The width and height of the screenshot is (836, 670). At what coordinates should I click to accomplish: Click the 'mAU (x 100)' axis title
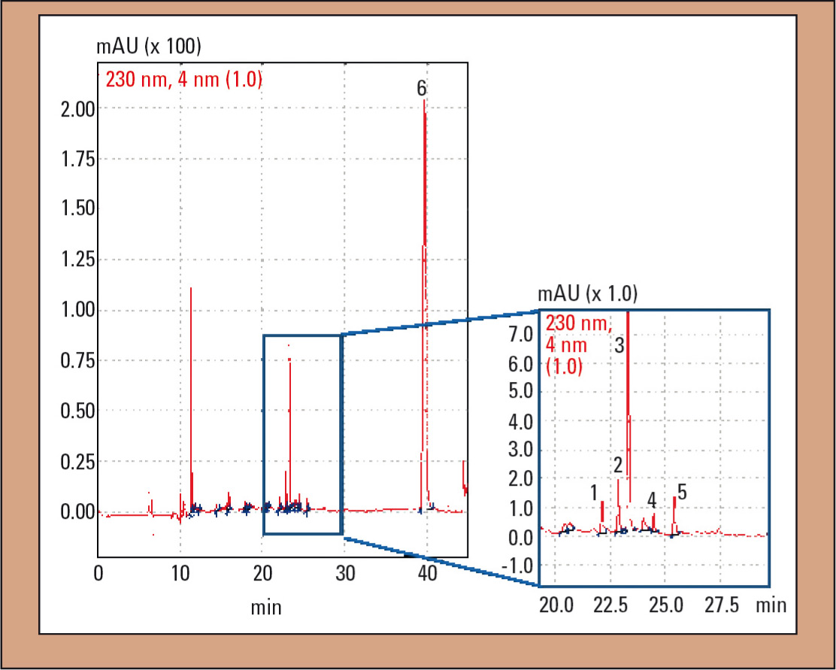pyautogui.click(x=149, y=47)
